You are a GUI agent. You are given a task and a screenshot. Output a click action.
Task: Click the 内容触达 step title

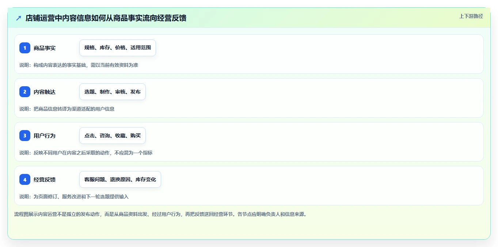[45, 92]
